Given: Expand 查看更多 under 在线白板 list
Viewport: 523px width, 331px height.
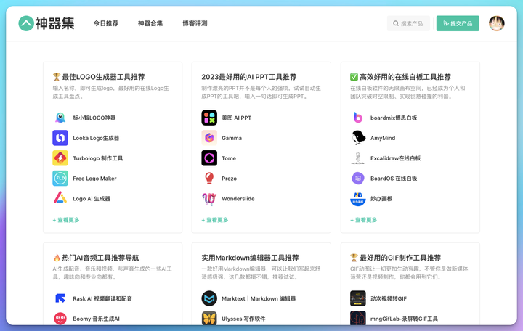Looking at the screenshot, I should point(364,220).
